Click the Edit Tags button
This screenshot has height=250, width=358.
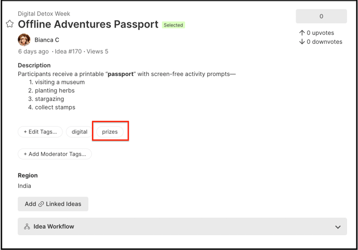point(40,132)
